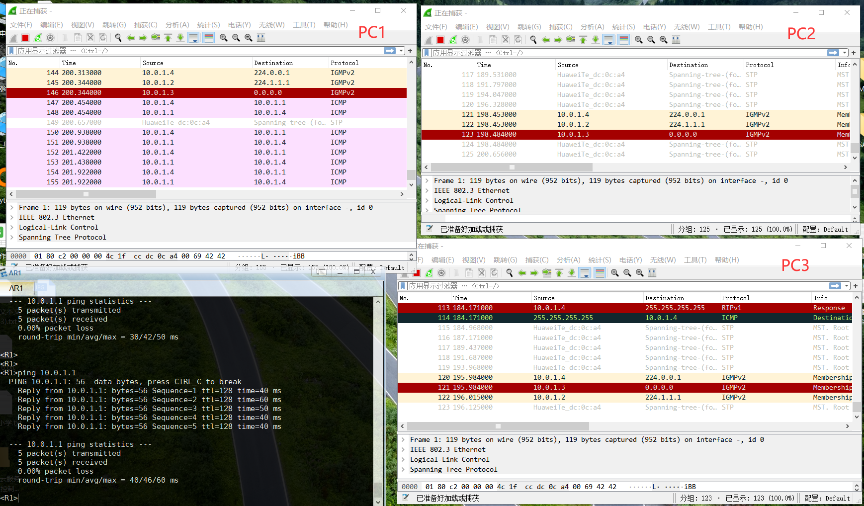Add filter plus button in PC1 window
This screenshot has height=506, width=864.
pyautogui.click(x=410, y=51)
